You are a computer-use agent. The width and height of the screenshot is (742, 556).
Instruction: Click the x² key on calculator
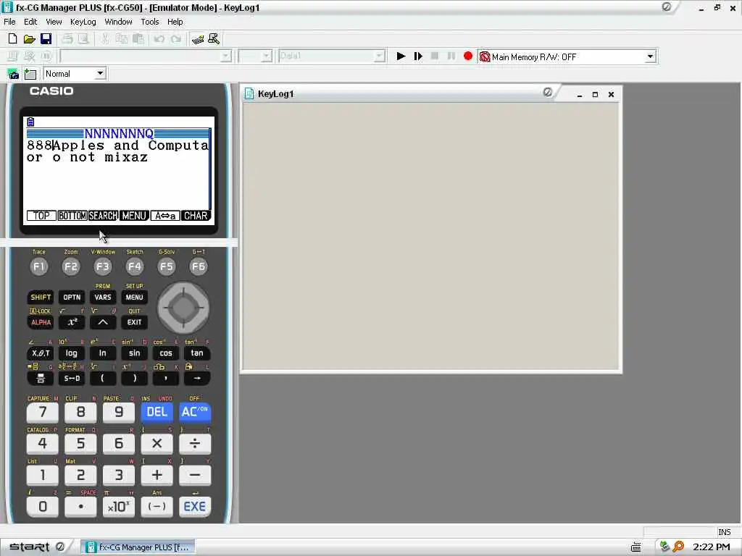[x=72, y=322]
